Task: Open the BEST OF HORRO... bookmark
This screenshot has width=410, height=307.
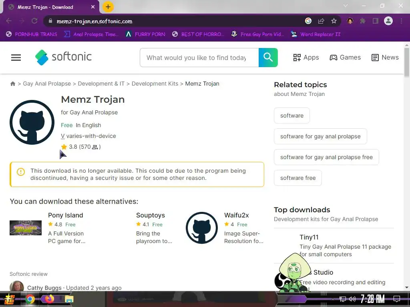Action: click(198, 34)
